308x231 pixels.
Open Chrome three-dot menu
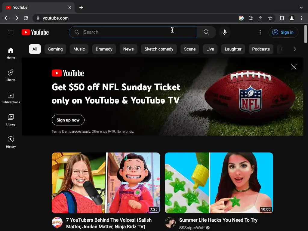pyautogui.click(x=301, y=18)
